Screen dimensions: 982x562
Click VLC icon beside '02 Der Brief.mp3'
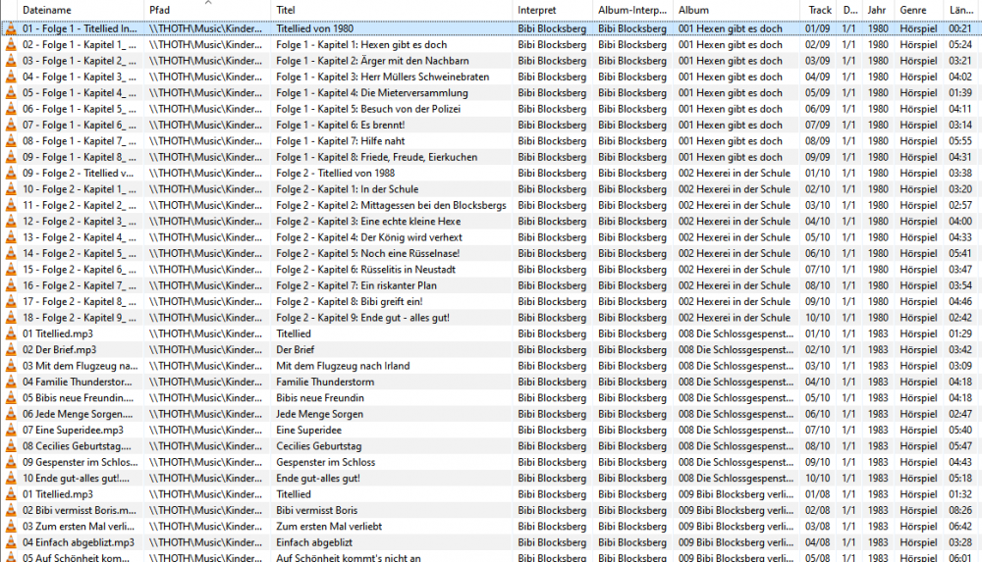click(11, 350)
